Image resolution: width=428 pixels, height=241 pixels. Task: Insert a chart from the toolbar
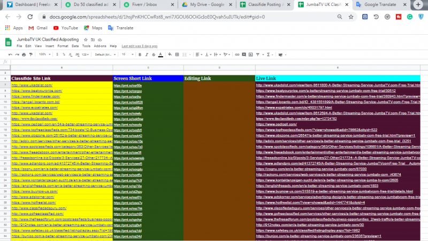[x=250, y=55]
